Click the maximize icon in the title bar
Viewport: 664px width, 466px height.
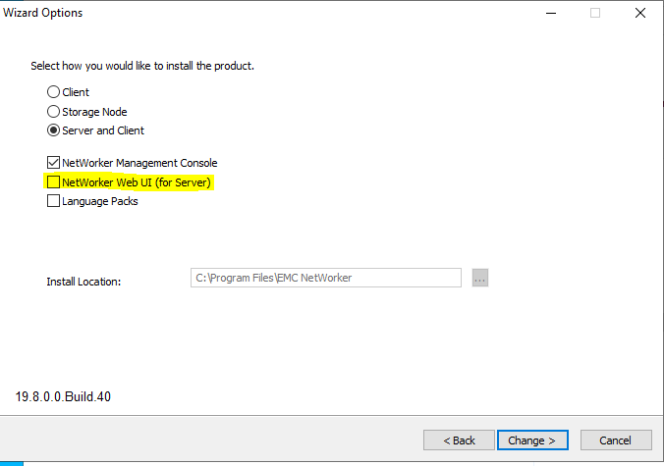(595, 13)
